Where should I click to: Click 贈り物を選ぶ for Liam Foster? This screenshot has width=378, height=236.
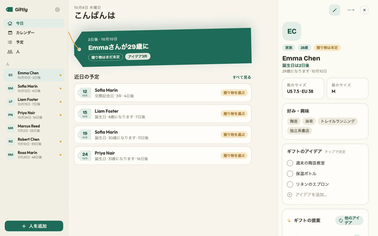click(234, 114)
